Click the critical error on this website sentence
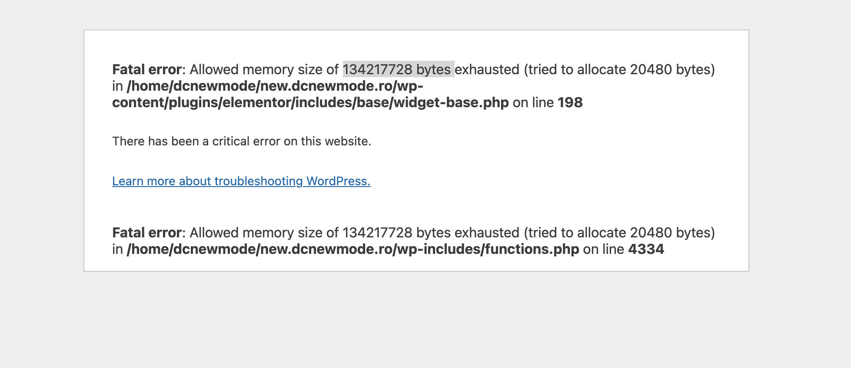 [242, 141]
